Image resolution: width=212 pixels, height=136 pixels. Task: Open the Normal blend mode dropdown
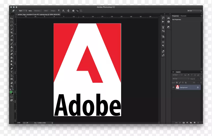click(x=181, y=79)
